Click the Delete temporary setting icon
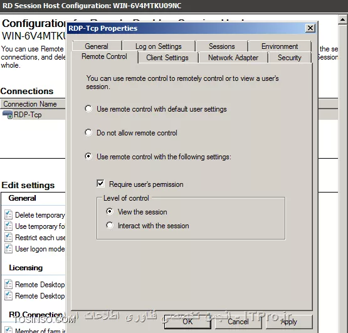Viewport: 348px width, 333px height. (x=8, y=214)
